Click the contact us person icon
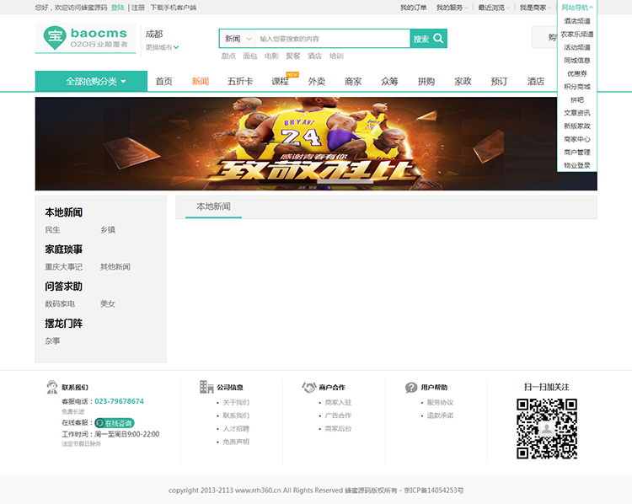This screenshot has width=632, height=504. click(52, 387)
